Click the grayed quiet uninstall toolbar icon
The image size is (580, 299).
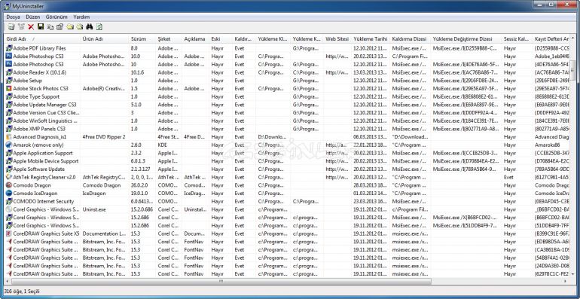pos(21,26)
